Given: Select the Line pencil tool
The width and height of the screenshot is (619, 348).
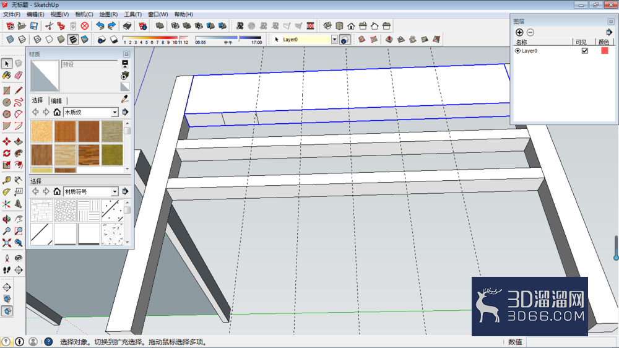Looking at the screenshot, I should point(19,90).
